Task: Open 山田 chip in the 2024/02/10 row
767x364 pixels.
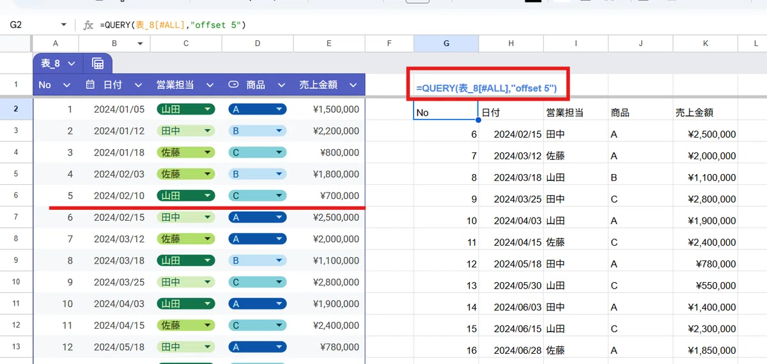Action: 186,196
